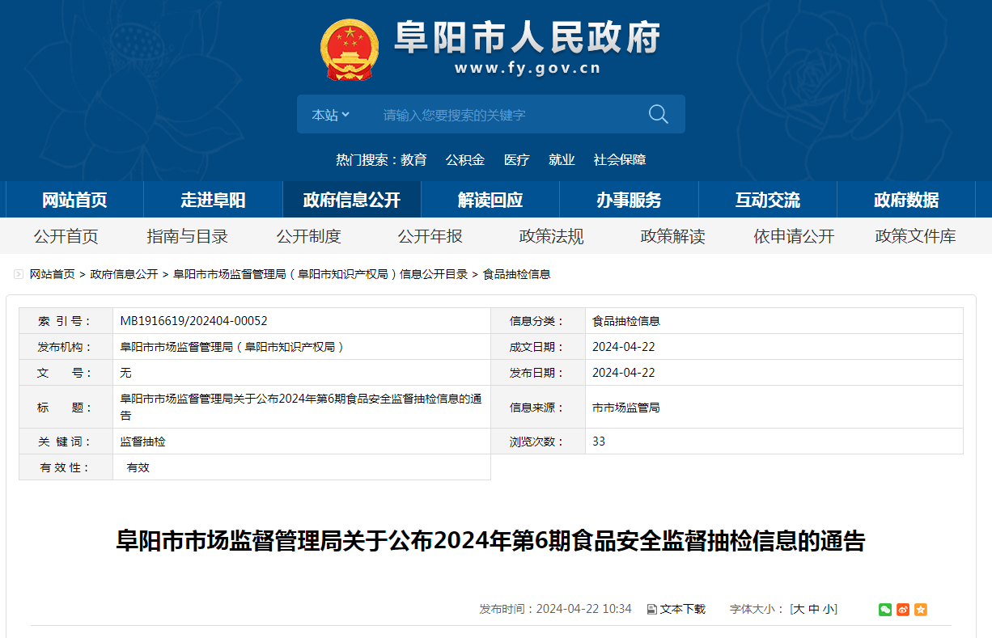
Task: Select 指南与目录 in the sub navigation
Action: click(x=187, y=236)
